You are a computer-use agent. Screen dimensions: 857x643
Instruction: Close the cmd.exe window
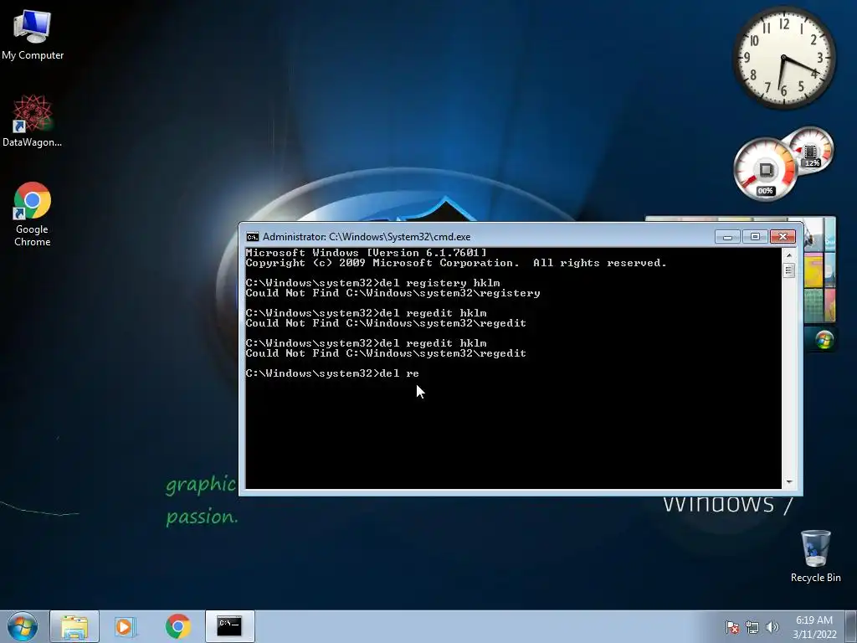783,237
